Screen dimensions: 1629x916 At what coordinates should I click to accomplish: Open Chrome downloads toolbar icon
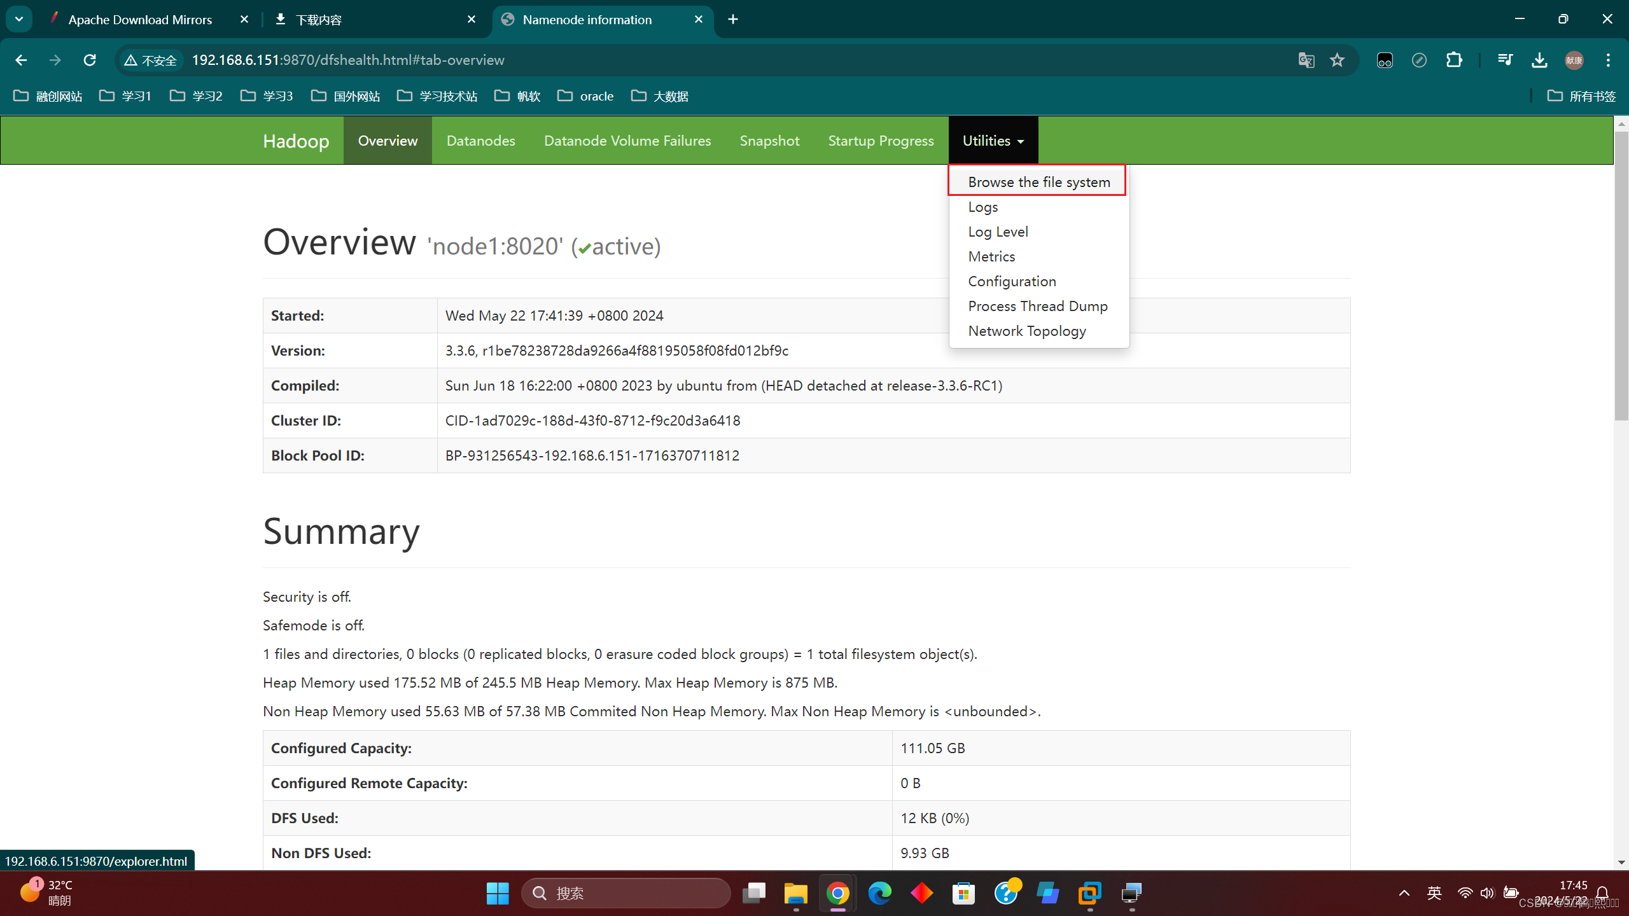click(x=1539, y=60)
